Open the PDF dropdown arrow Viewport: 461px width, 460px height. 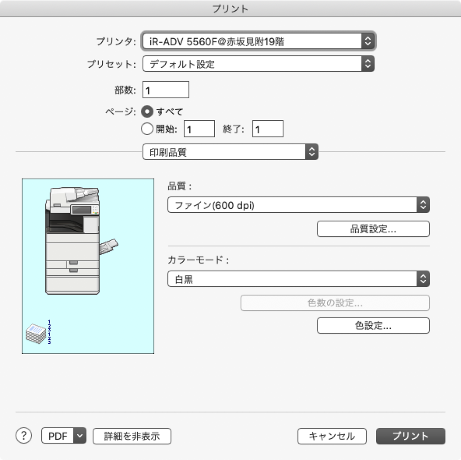coord(80,436)
